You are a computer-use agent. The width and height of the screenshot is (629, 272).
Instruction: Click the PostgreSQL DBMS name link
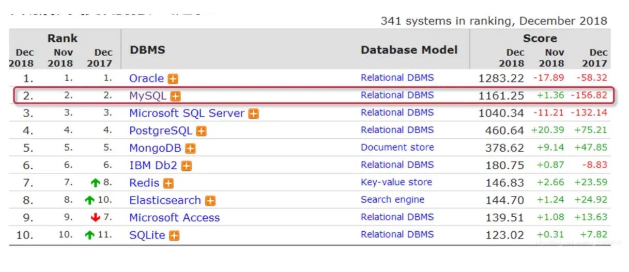coord(160,131)
